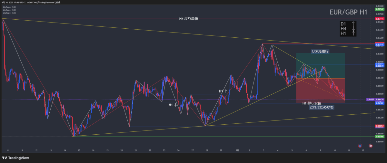Click the H1 up arrow in trend table

(353, 33)
